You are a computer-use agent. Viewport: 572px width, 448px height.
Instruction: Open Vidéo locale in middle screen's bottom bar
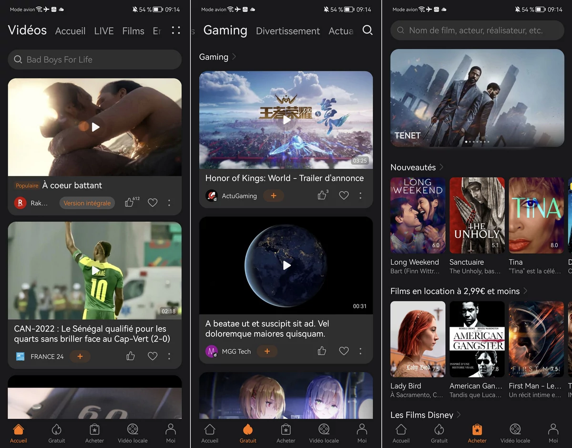pos(324,433)
